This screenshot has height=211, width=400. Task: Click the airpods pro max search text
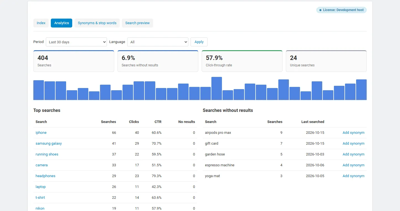pos(218,133)
